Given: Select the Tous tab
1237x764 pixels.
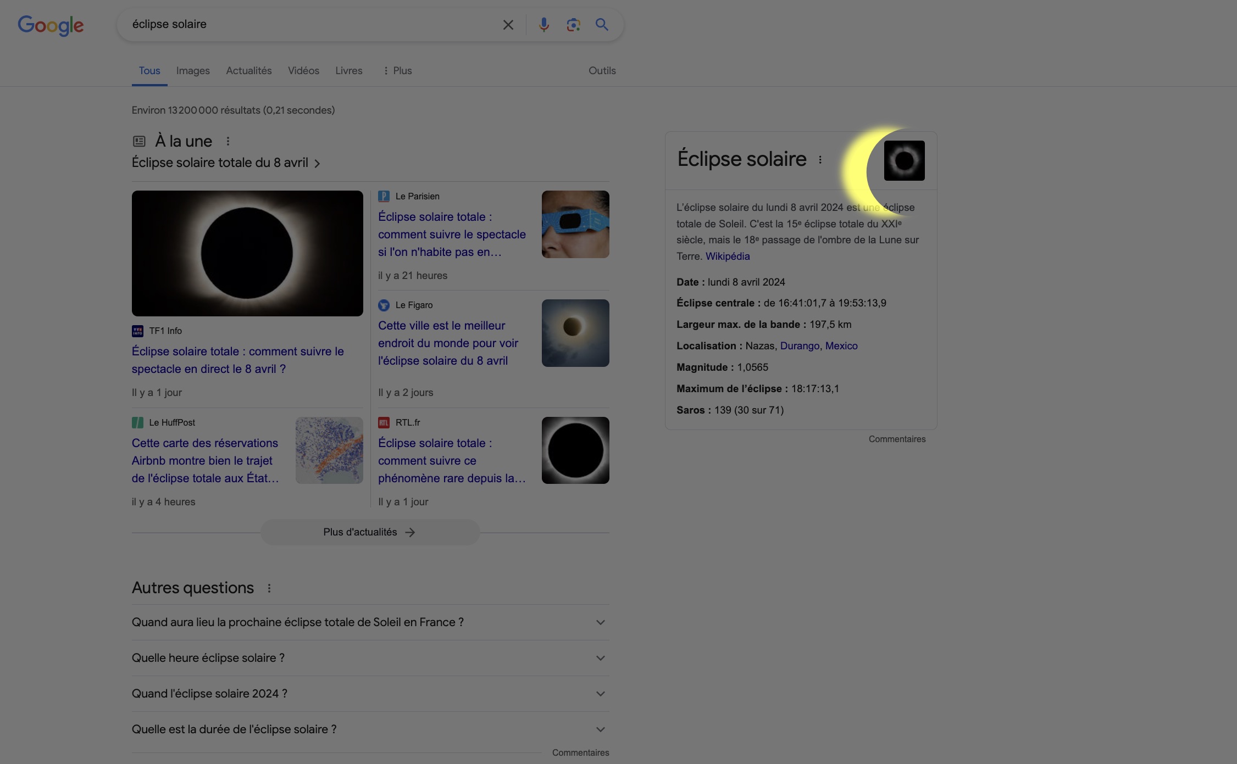Looking at the screenshot, I should pos(149,71).
